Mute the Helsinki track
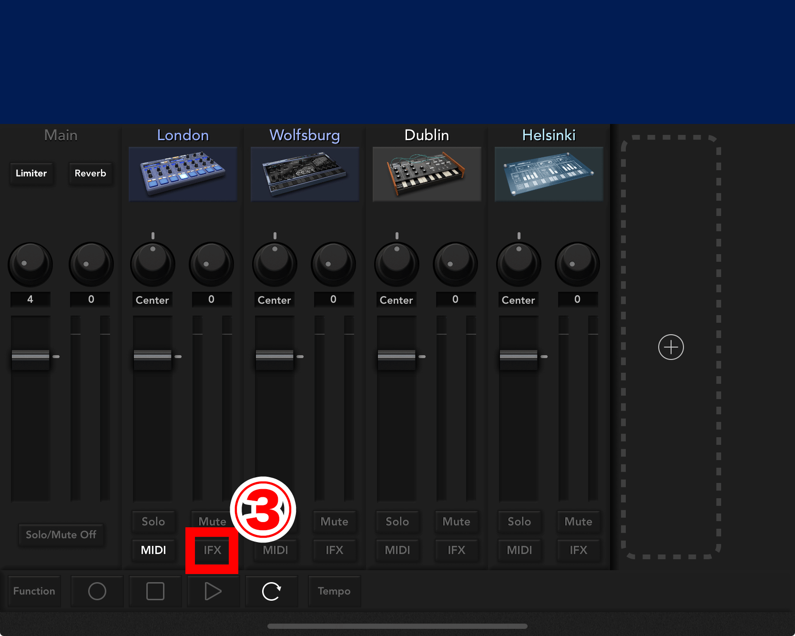 click(579, 522)
